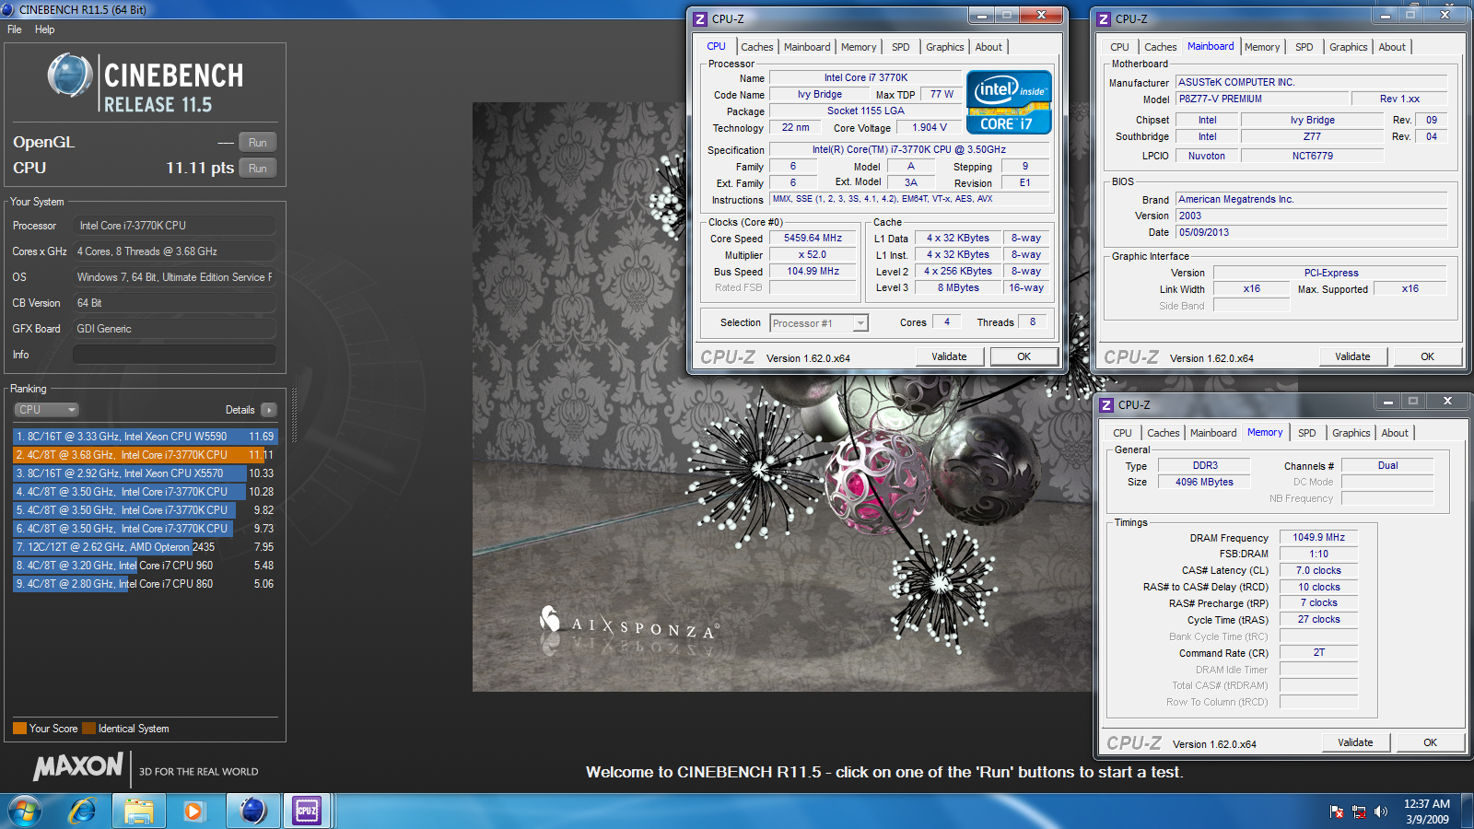Click the BIOS Version value 2003
The height and width of the screenshot is (829, 1474).
pos(1311,216)
